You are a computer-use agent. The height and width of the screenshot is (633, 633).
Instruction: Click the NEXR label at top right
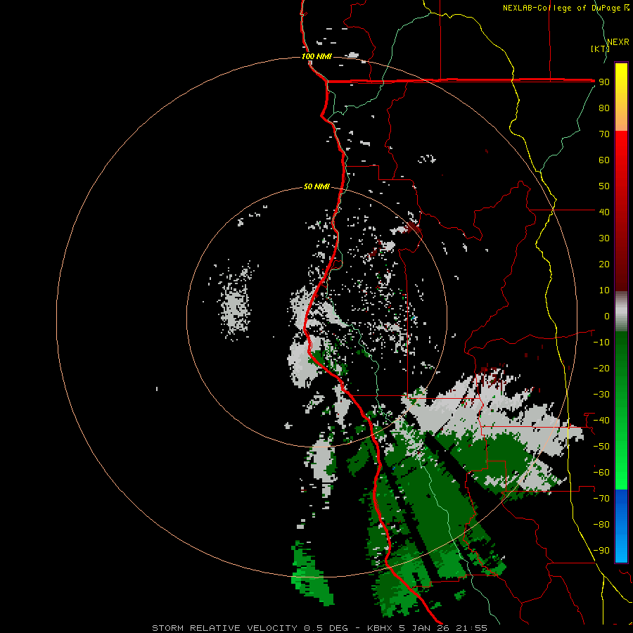[x=618, y=42]
